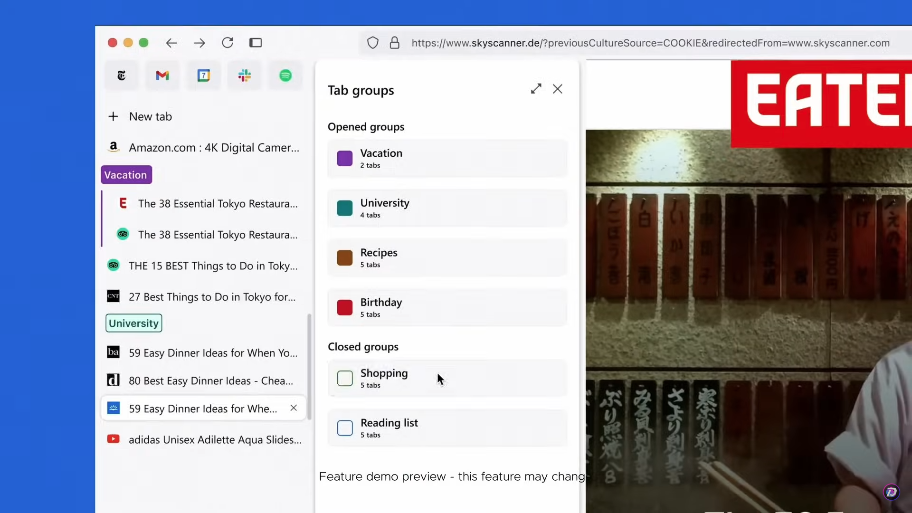The image size is (912, 513).
Task: Expand the University group label in sidebar
Action: (133, 323)
